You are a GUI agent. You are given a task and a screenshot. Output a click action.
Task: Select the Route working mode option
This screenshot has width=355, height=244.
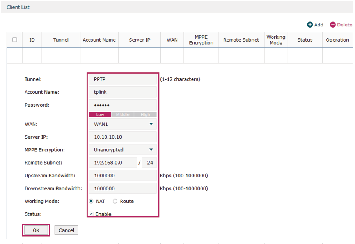(x=115, y=201)
